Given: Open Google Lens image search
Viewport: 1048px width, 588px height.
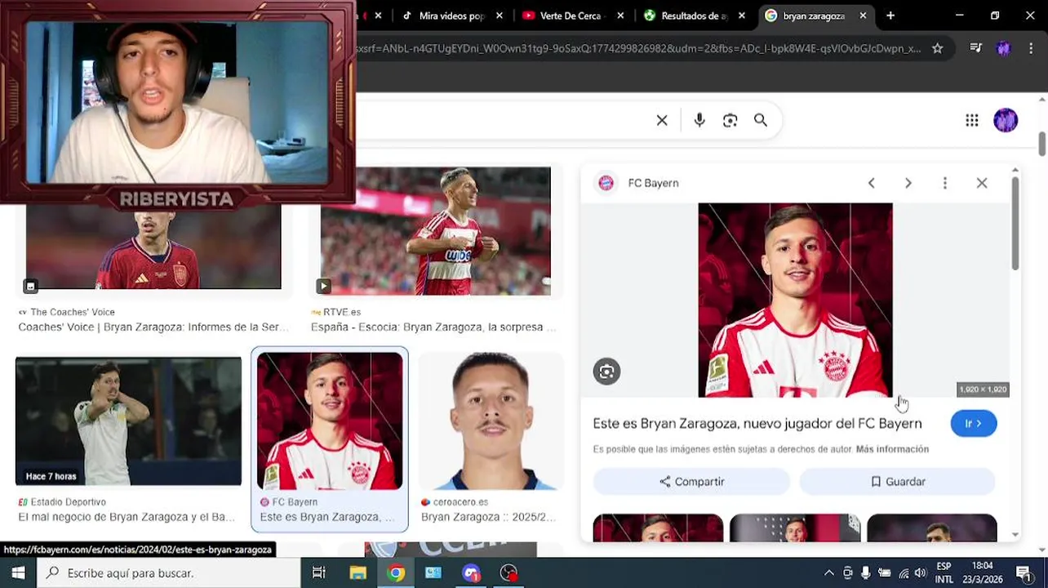Looking at the screenshot, I should tap(730, 121).
